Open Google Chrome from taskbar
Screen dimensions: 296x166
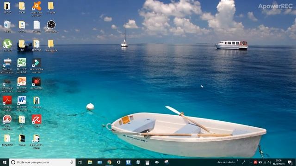pos(109,162)
